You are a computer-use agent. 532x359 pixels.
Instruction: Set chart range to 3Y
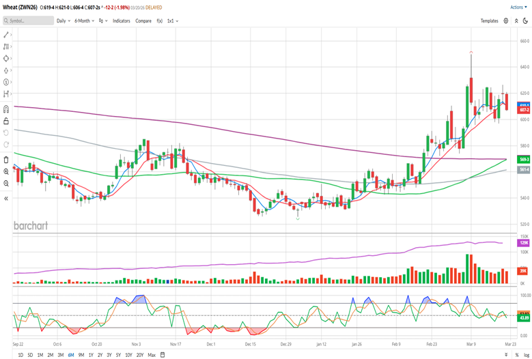coord(109,355)
